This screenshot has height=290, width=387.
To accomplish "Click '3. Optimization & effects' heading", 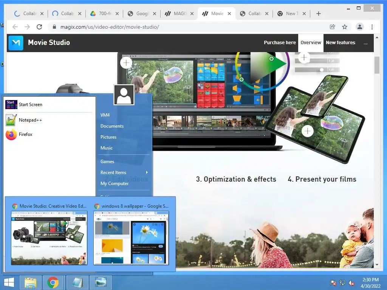I will pyautogui.click(x=236, y=179).
